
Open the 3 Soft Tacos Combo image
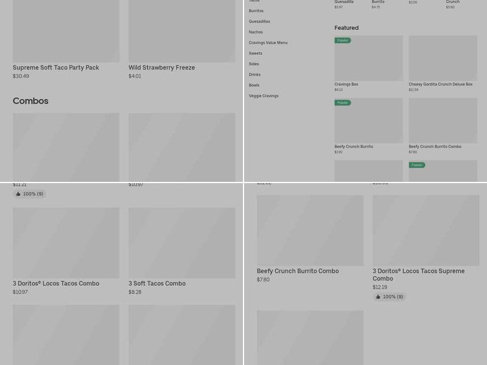(x=182, y=243)
